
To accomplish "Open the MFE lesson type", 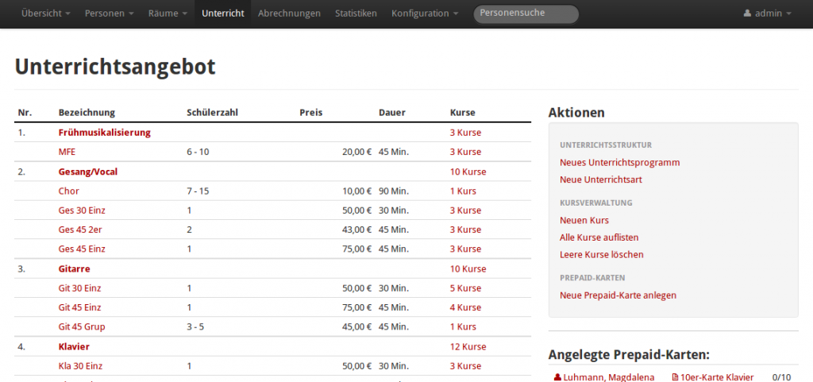I will tap(67, 152).
